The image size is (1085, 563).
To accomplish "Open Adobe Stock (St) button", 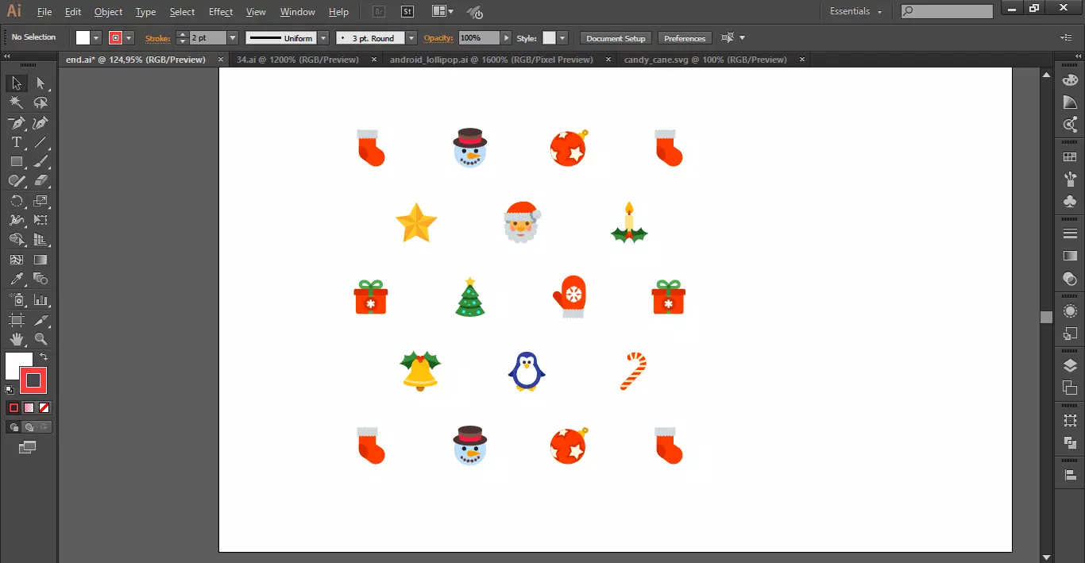I will (x=407, y=12).
